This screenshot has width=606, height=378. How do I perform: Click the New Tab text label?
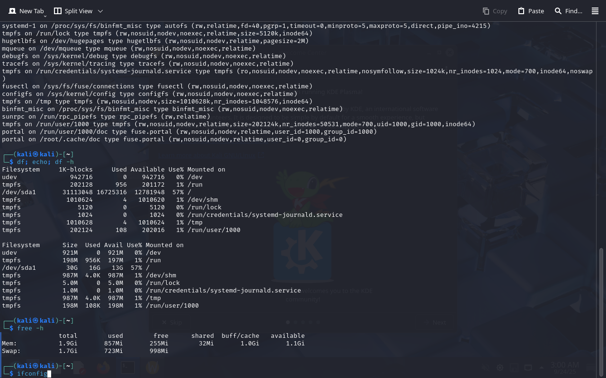31,11
